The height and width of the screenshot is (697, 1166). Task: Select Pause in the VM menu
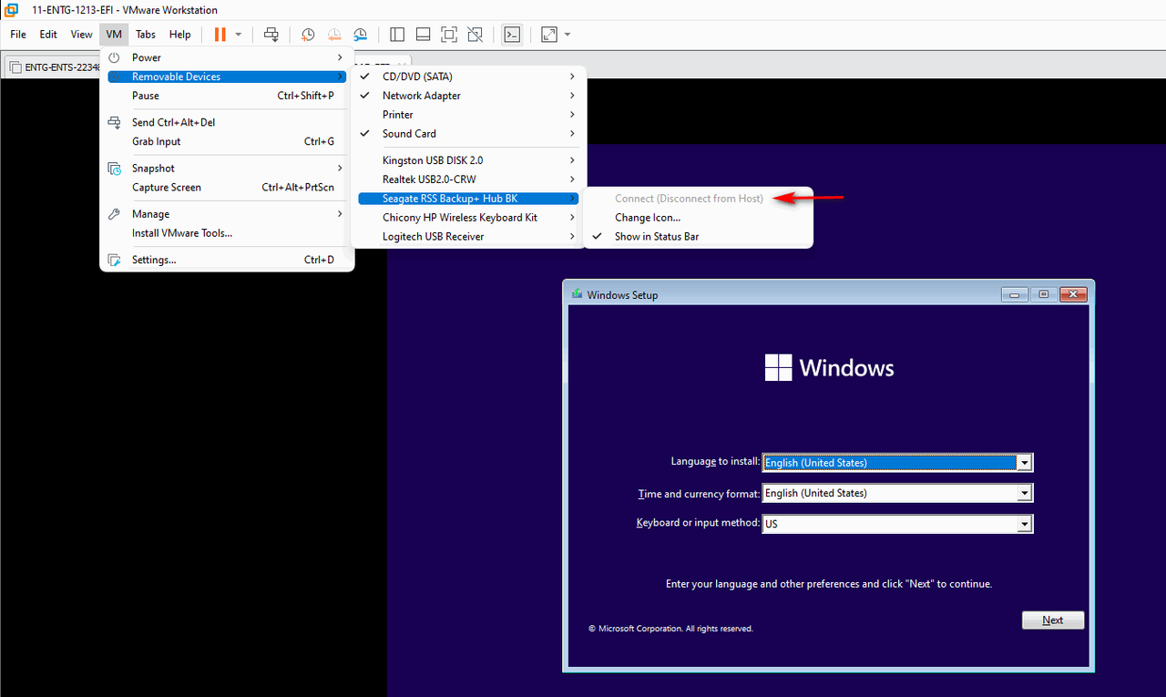[227, 96]
